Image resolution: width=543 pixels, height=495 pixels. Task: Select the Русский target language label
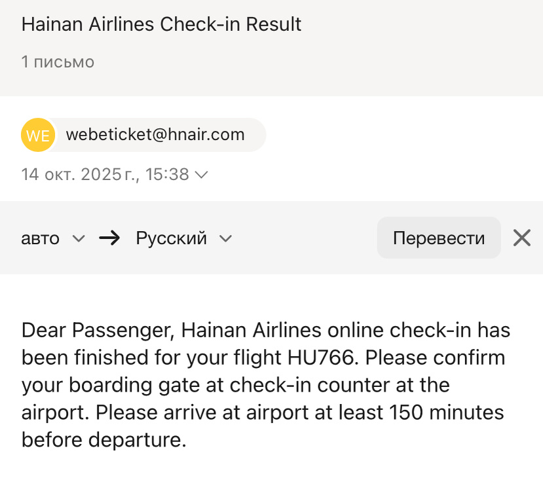tap(171, 238)
